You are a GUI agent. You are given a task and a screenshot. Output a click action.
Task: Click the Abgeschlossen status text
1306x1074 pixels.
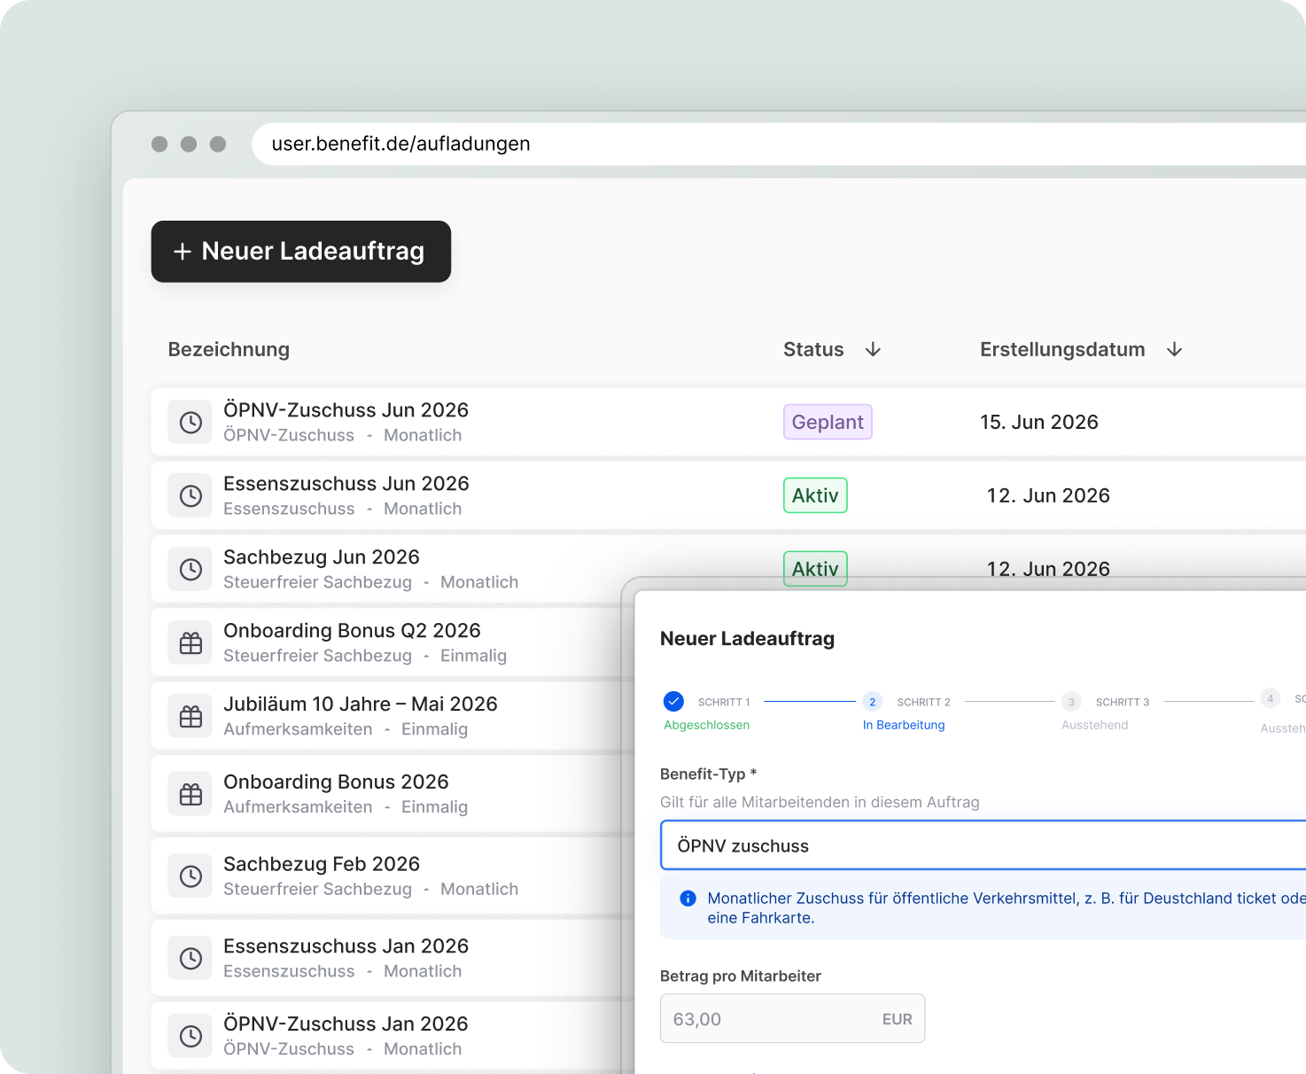tap(707, 725)
